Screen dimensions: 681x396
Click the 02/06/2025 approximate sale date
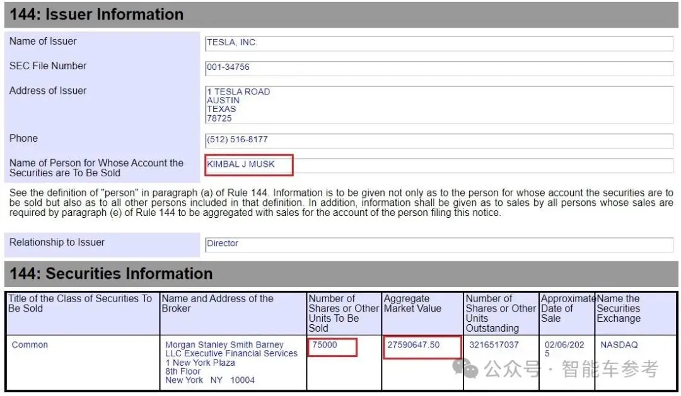[564, 349]
